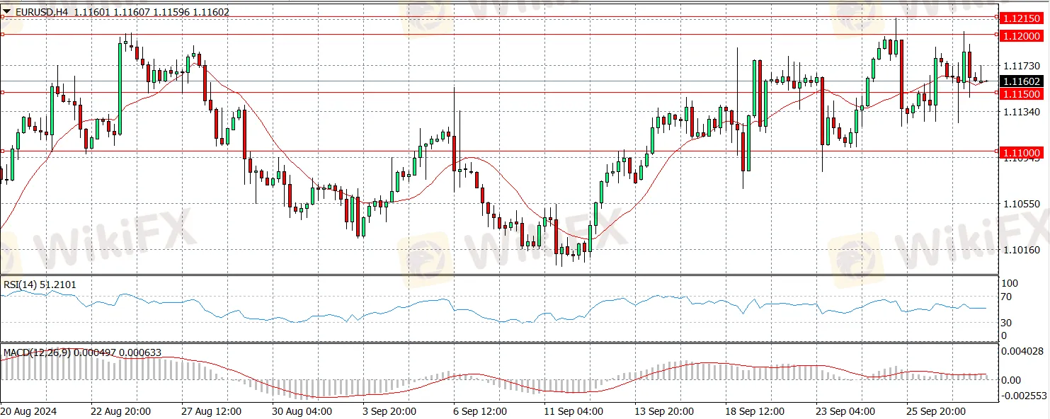Click the RSI(14) 51.2101 indicator label
Viewport: 1050px width, 419px height.
point(40,285)
